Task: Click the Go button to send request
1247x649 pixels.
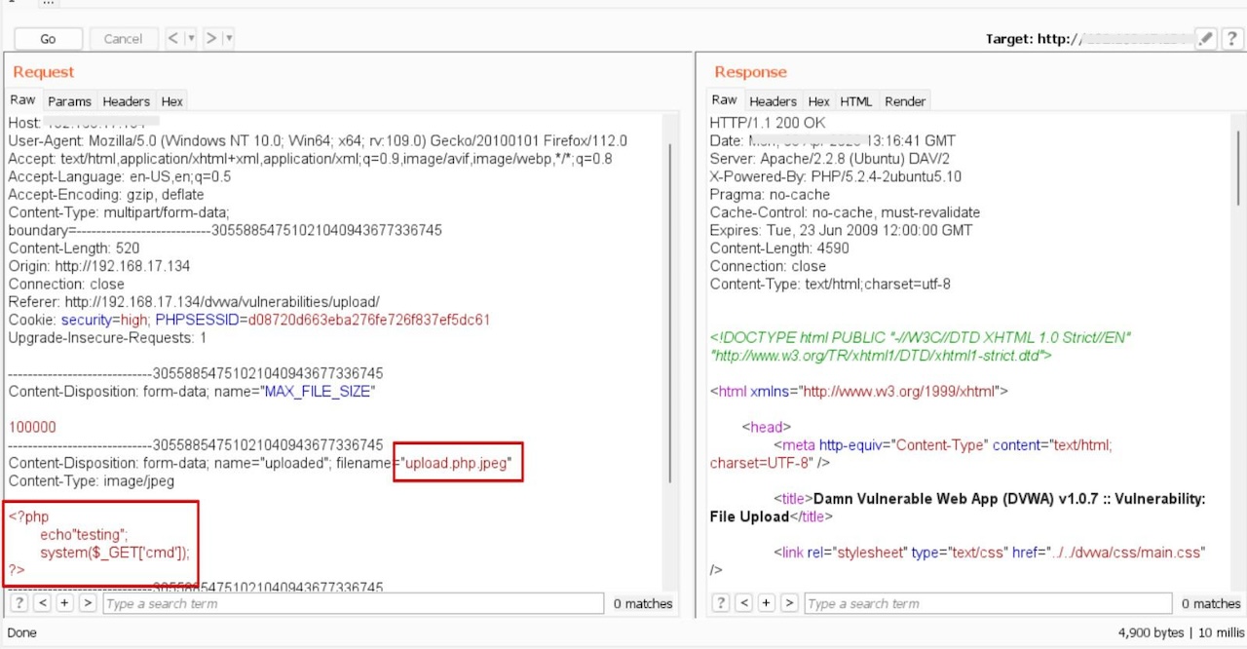Action: click(x=48, y=39)
